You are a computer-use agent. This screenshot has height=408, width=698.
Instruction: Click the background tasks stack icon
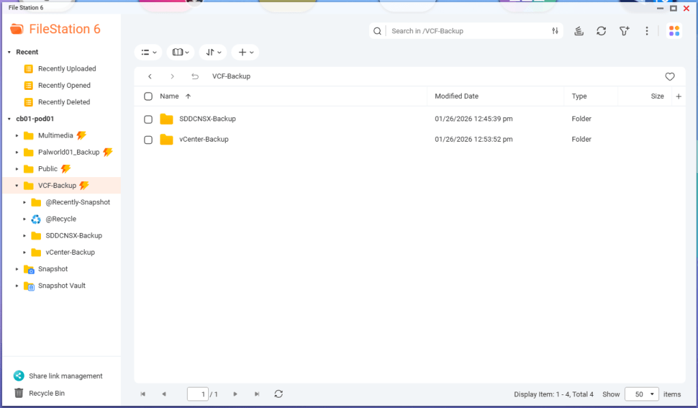579,31
